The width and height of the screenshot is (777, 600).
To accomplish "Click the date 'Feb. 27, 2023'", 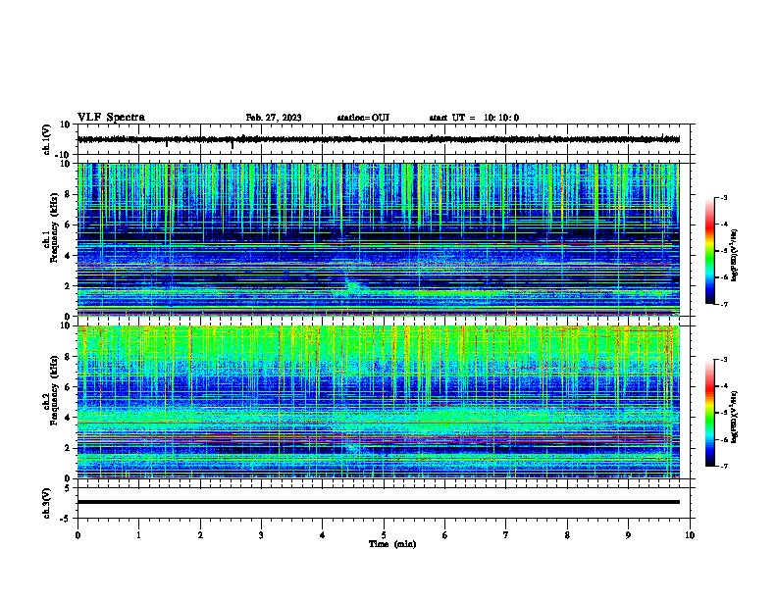I will coord(274,118).
